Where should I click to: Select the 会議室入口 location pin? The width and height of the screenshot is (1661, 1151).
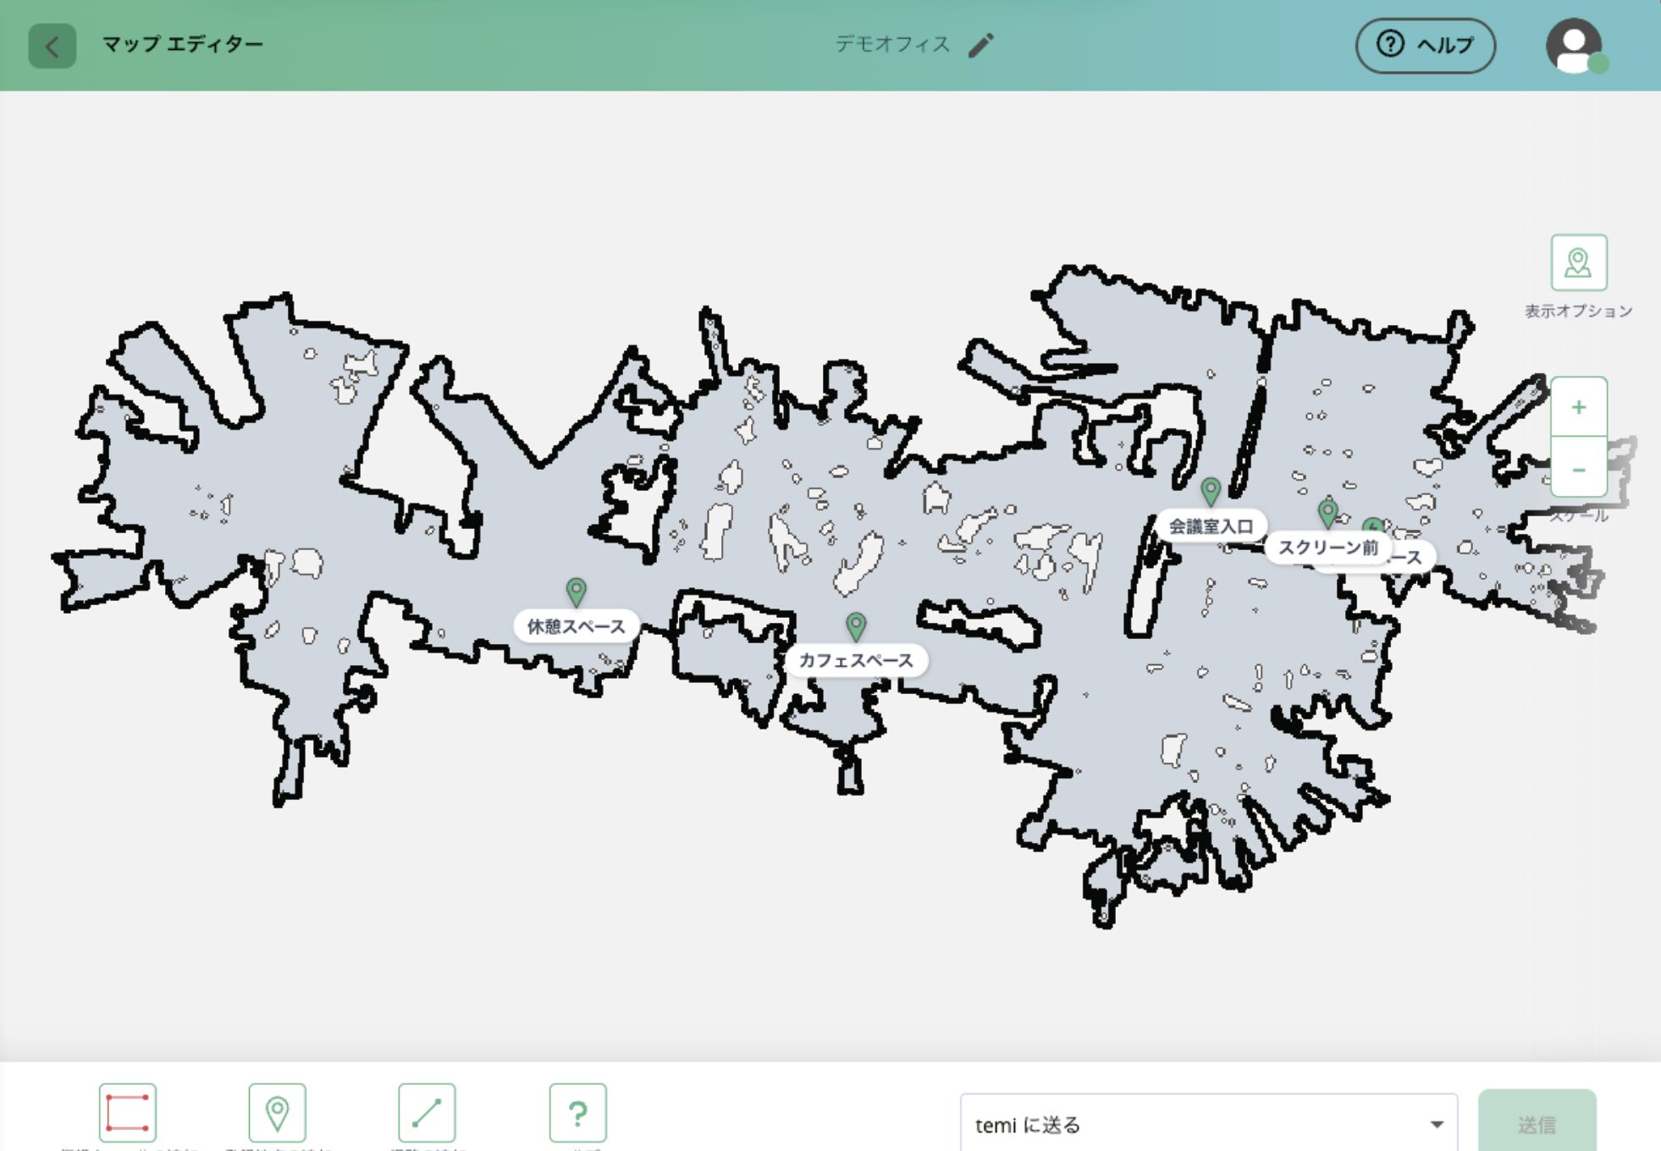(x=1211, y=491)
